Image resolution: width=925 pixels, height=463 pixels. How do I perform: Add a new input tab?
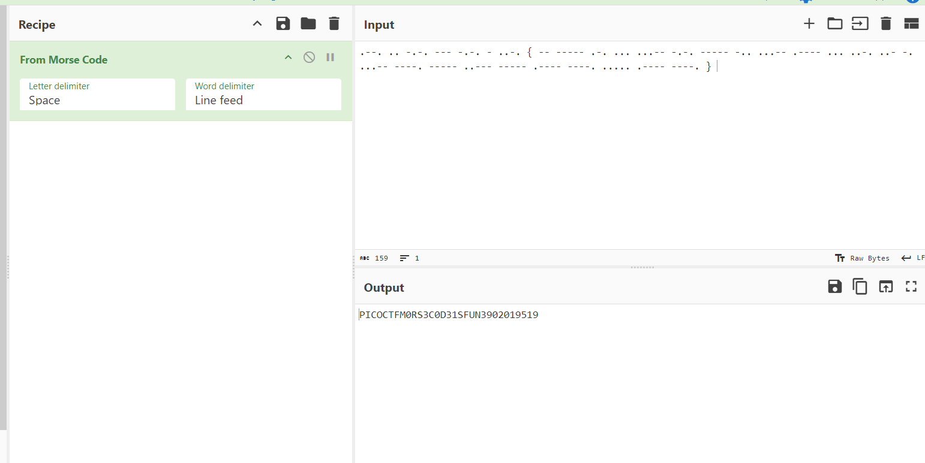click(809, 24)
